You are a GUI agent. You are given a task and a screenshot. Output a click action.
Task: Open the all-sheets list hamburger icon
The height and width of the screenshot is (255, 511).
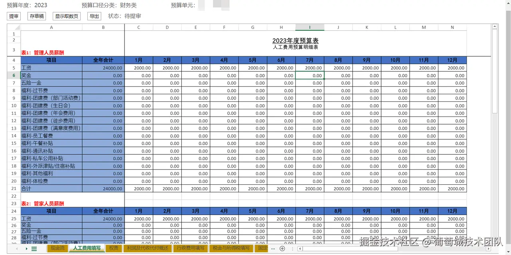34,249
